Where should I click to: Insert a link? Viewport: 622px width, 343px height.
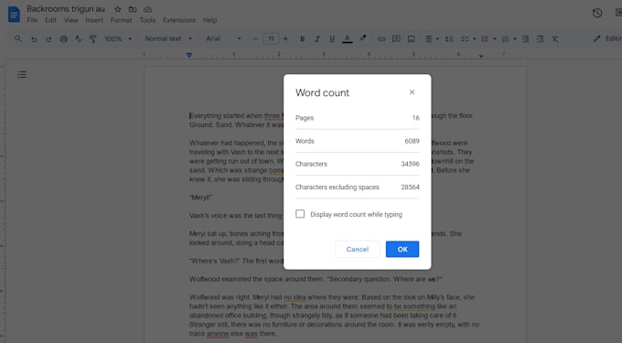pyautogui.click(x=381, y=38)
